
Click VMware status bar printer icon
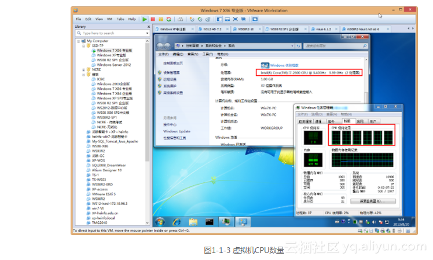383,230
